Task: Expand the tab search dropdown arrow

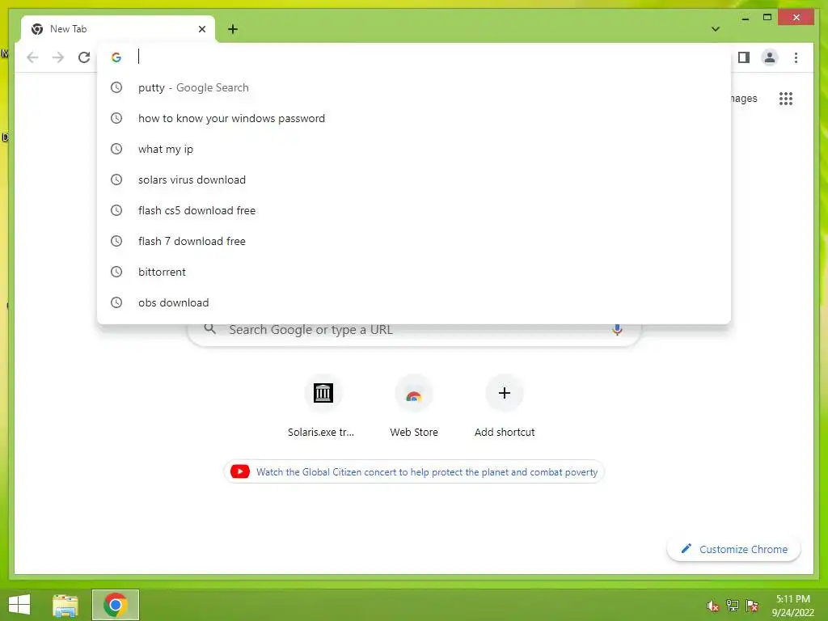Action: (715, 29)
